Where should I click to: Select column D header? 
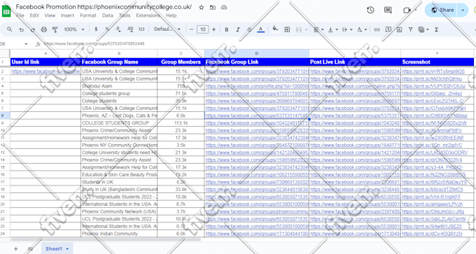pyautogui.click(x=257, y=53)
